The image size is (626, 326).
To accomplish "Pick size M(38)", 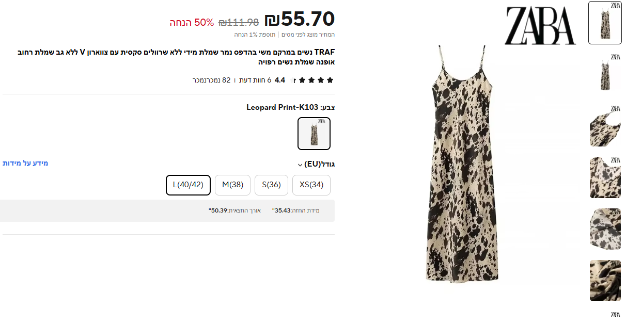I will [x=232, y=185].
